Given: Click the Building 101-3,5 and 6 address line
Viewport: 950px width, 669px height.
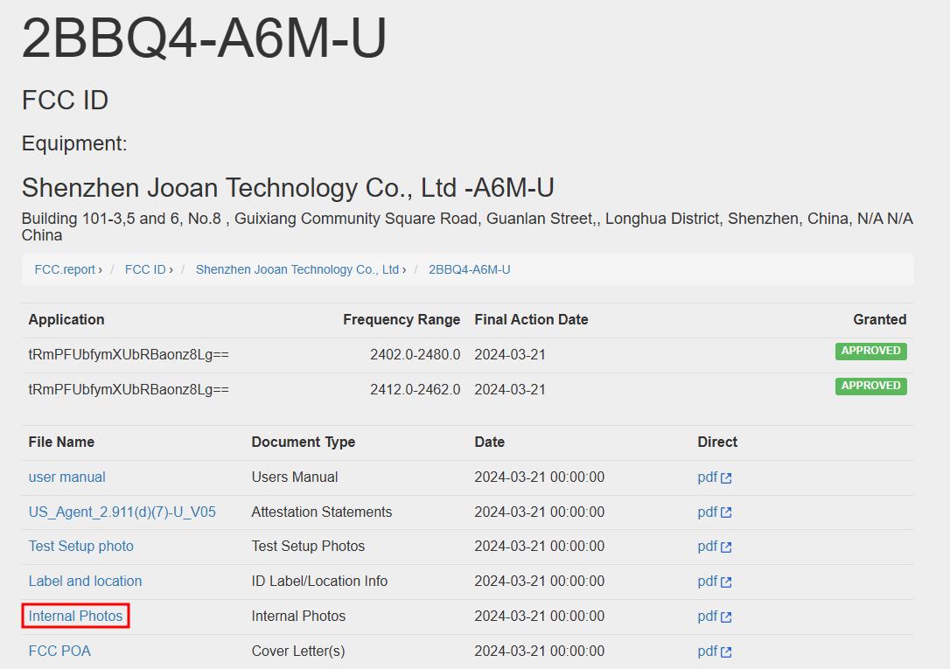Looking at the screenshot, I should point(467,226).
